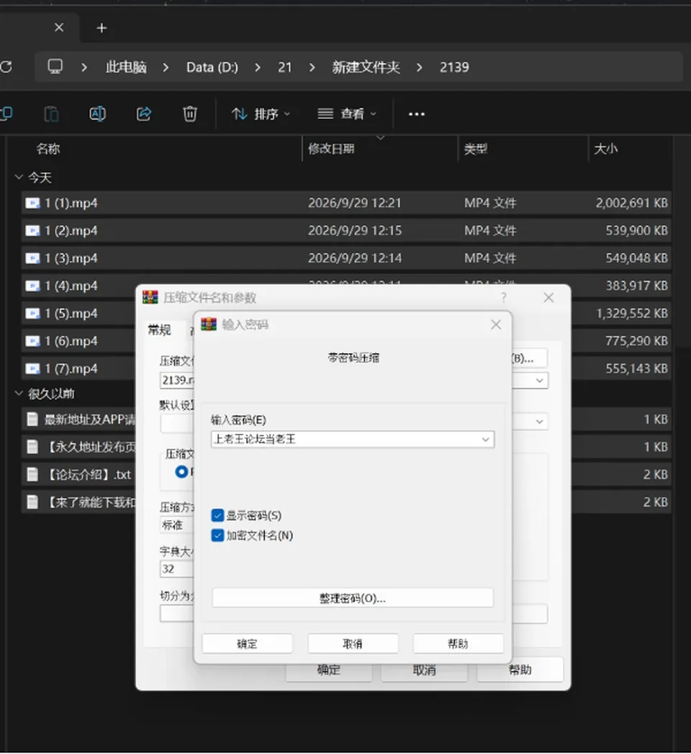Open the 查看 view dropdown
Viewport: 691px width, 754px height.
(346, 114)
